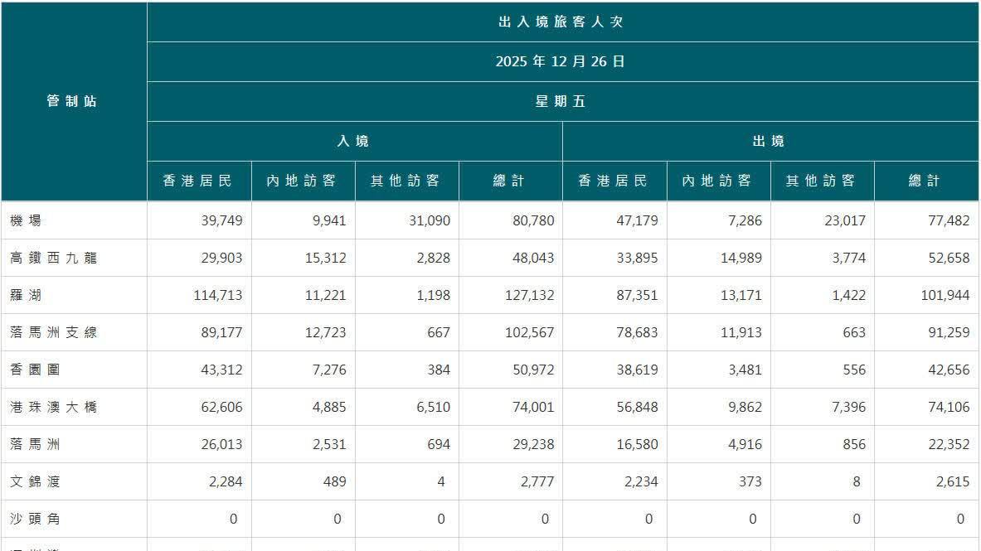Click the departure 香港居民 column header
Viewport: 981px width, 551px height.
tap(614, 180)
